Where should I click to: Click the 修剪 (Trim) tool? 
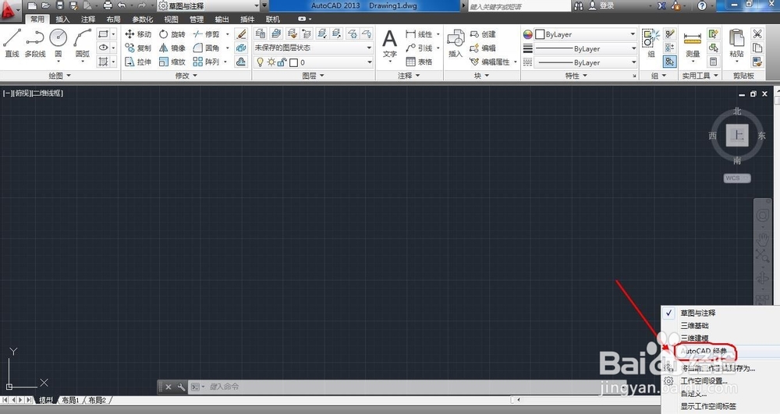pos(207,34)
